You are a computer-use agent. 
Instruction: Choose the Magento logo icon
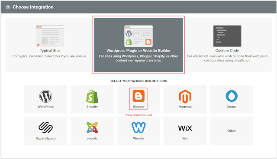(x=185, y=96)
